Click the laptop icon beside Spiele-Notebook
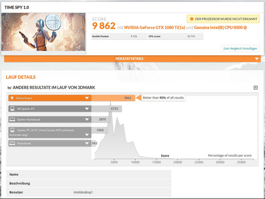Screen dimensions: 265x199 click(x=12, y=120)
